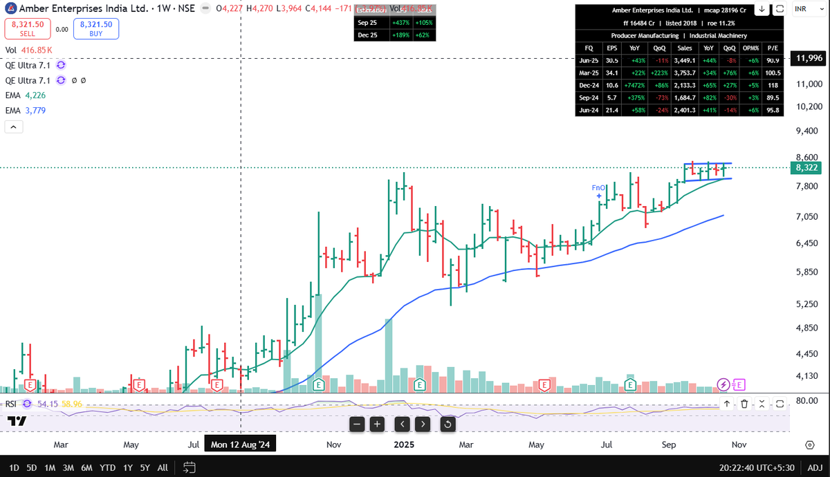
Task: Click the Mar-25 sales value 3,753.7
Action: pyautogui.click(x=684, y=73)
